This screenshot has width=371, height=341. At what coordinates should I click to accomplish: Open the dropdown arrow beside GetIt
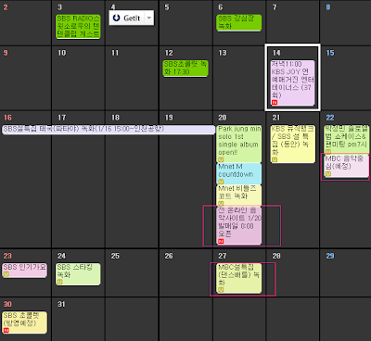149,18
